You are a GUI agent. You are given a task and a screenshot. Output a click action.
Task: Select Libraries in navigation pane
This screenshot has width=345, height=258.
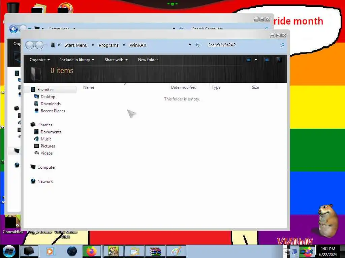45,125
